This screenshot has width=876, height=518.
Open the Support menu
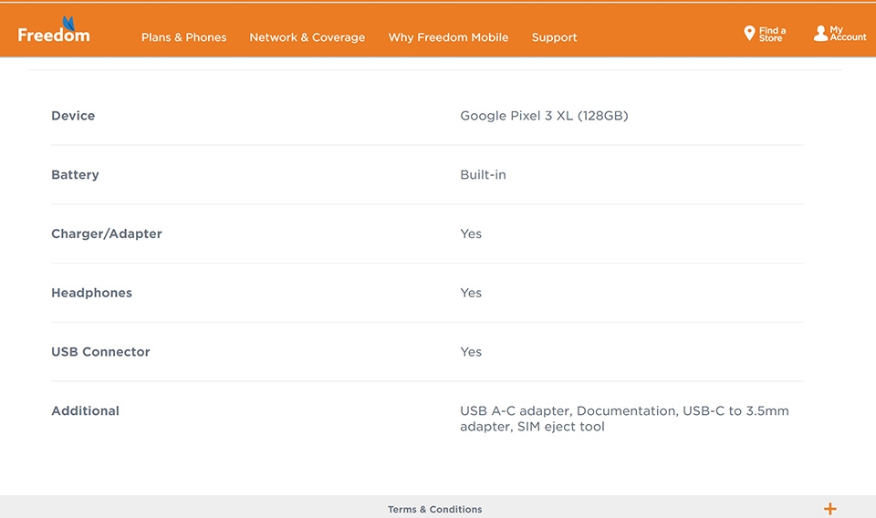tap(554, 37)
